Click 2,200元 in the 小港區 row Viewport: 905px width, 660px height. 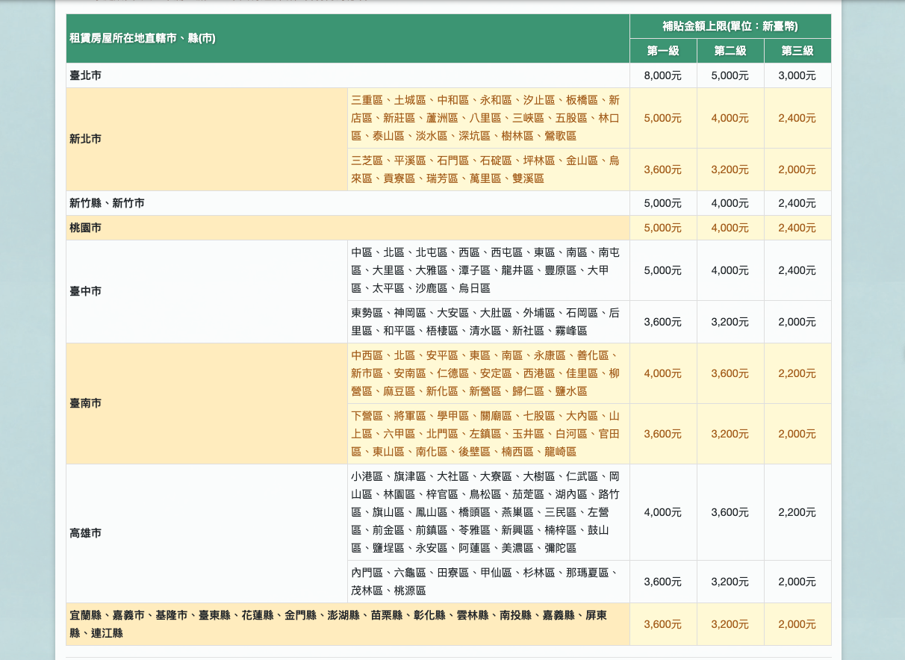(x=797, y=512)
